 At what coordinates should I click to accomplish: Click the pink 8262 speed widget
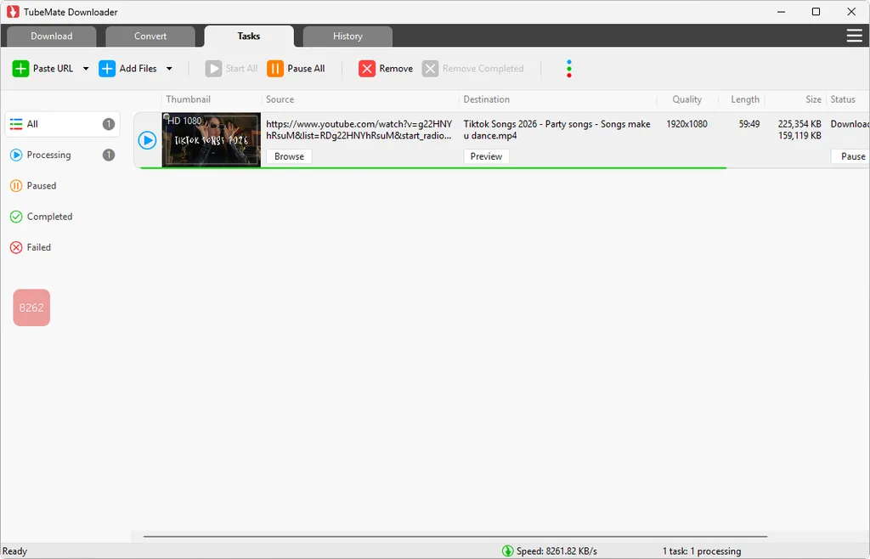point(31,308)
